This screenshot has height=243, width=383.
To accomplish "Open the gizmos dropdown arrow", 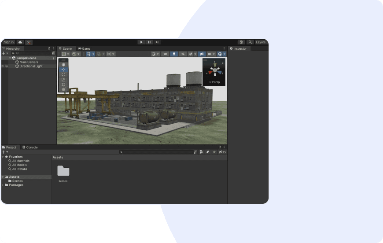I will coord(225,54).
